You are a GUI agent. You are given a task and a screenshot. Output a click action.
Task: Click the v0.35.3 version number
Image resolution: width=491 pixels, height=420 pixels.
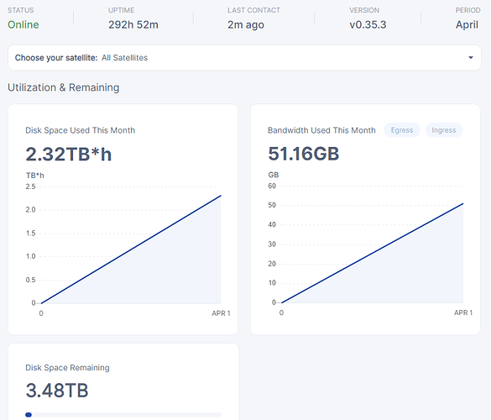tap(368, 24)
